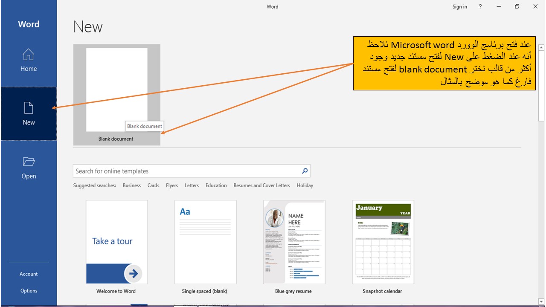Select the Home icon in the sidebar

28,55
